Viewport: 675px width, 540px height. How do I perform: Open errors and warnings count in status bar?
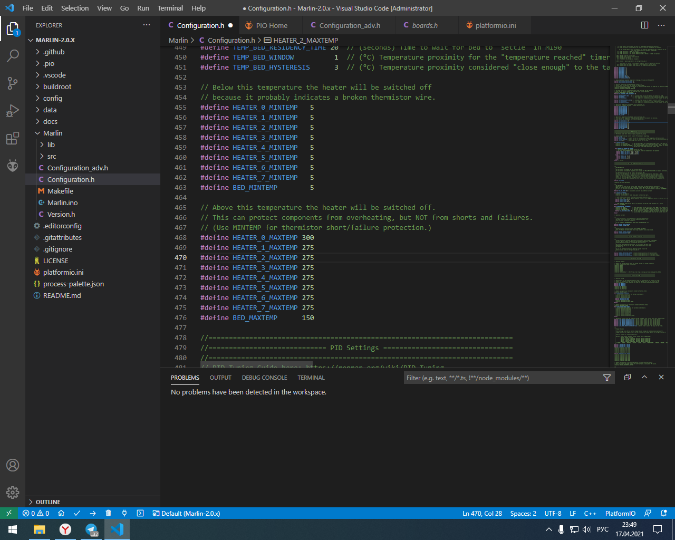[x=36, y=513]
